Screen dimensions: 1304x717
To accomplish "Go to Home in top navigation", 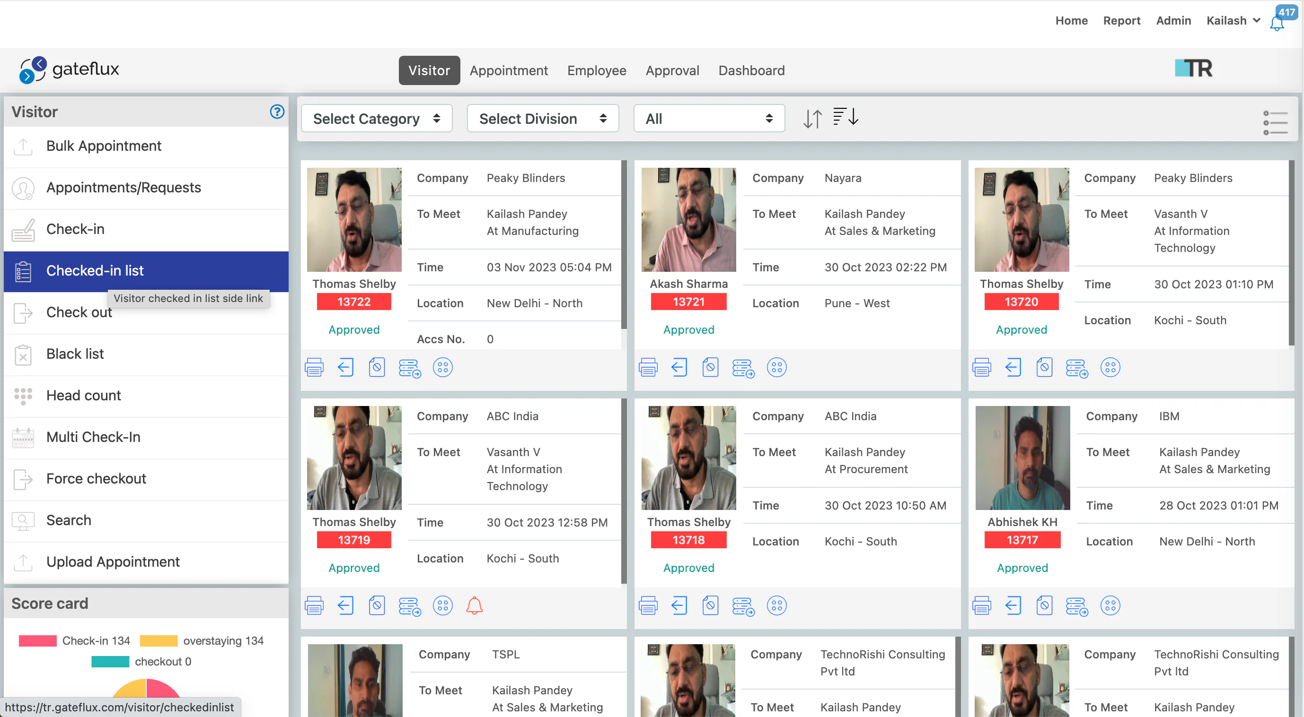I will point(1071,21).
